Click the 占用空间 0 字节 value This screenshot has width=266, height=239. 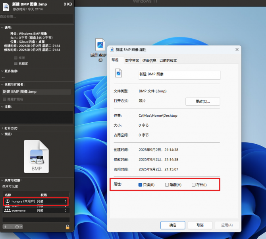(x=144, y=135)
